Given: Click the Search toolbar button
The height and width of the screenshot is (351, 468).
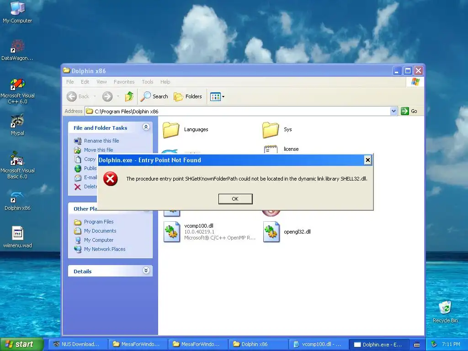Looking at the screenshot, I should 154,96.
